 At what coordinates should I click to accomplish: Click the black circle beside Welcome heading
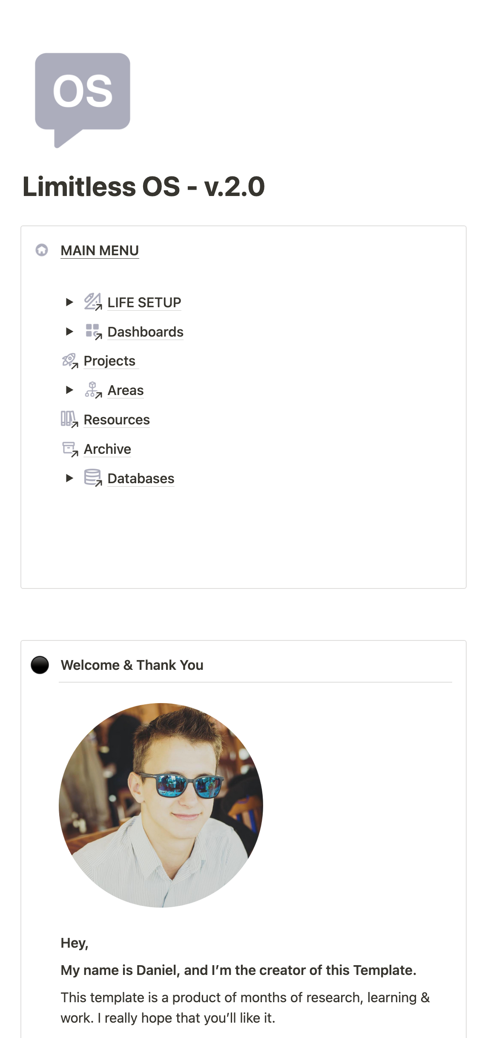(40, 665)
